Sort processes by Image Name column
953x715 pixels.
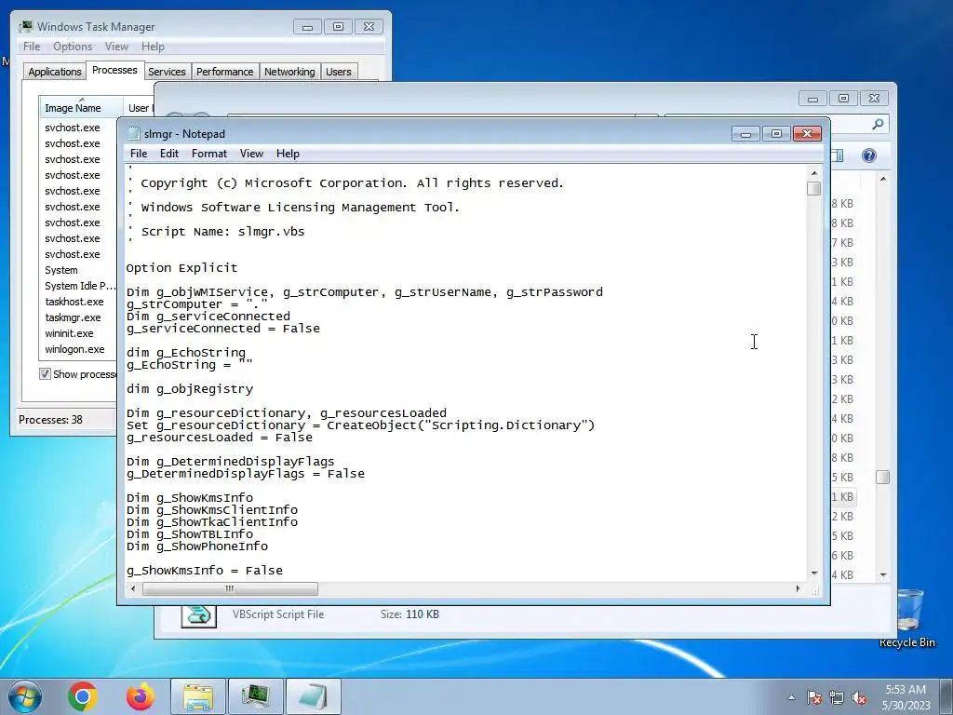click(x=80, y=108)
